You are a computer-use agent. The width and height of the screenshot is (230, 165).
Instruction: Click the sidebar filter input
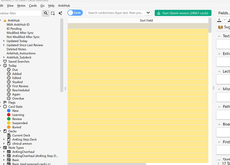coord(20,13)
